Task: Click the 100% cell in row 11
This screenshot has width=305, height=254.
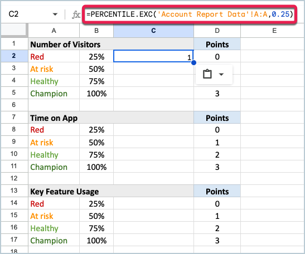Action: [96, 167]
